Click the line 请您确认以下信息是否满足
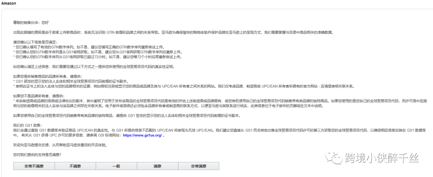 (35, 42)
